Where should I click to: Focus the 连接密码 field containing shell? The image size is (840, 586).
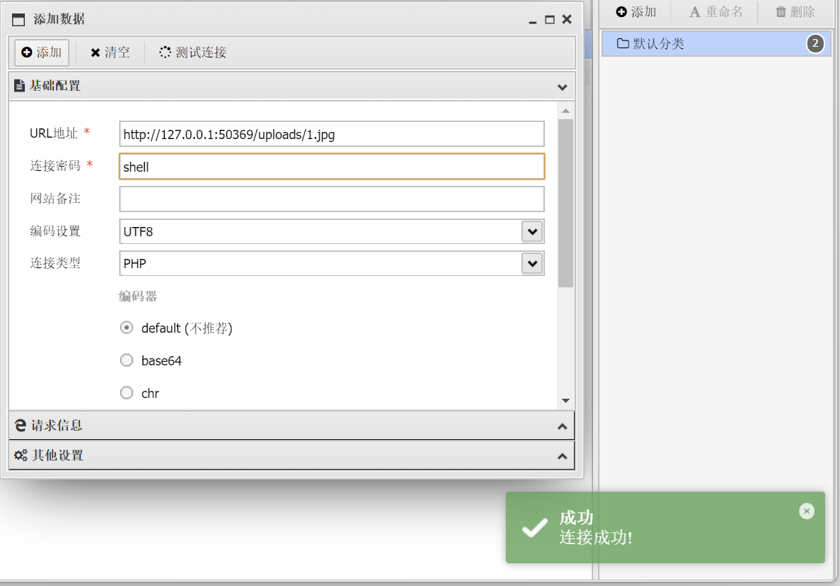tap(331, 167)
